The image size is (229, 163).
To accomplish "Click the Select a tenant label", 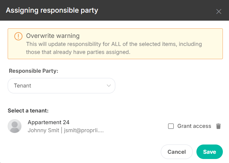I will 28,111.
